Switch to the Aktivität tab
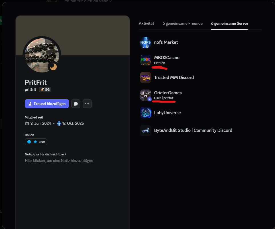Viewport: 275px width, 229px height. [x=146, y=23]
